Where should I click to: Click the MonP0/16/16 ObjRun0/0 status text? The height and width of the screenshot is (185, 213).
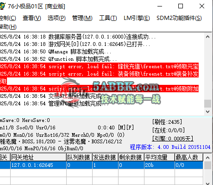[x=54, y=148]
